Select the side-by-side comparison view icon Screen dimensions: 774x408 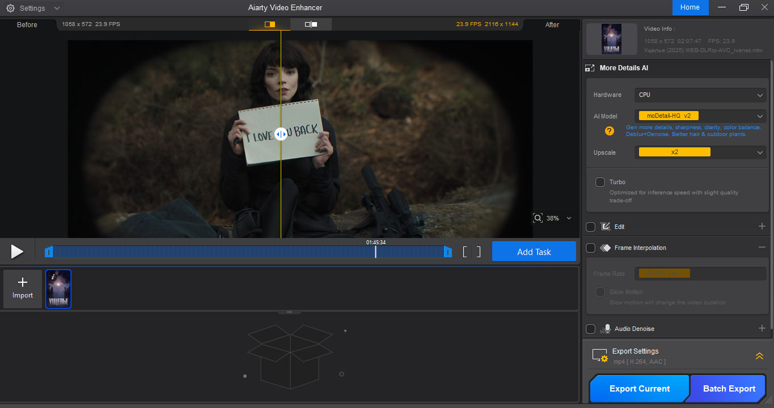tap(311, 24)
